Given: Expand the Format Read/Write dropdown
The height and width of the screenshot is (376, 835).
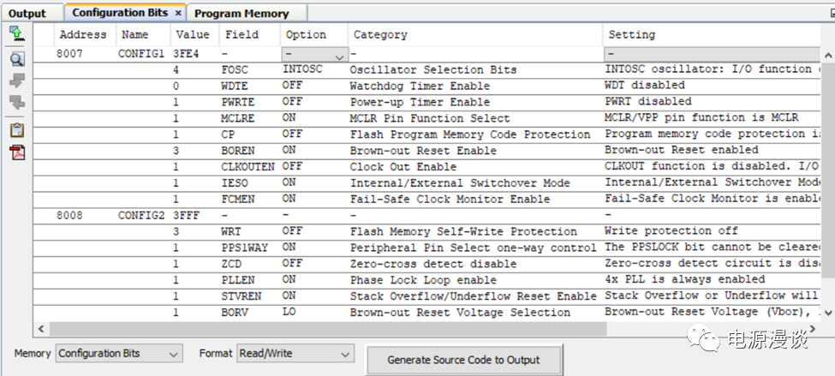Looking at the screenshot, I should point(295,354).
